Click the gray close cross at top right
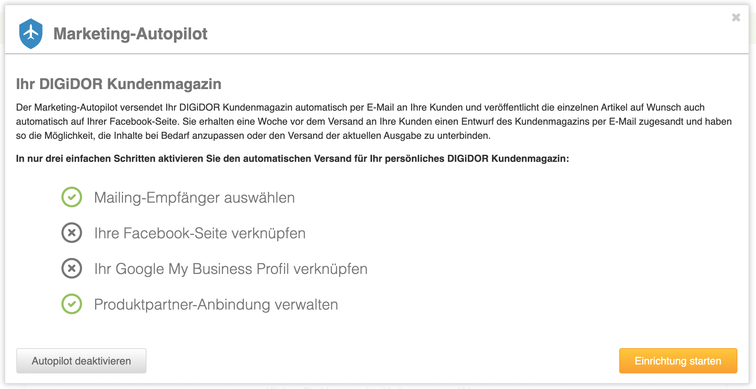This screenshot has width=756, height=389. pyautogui.click(x=736, y=17)
